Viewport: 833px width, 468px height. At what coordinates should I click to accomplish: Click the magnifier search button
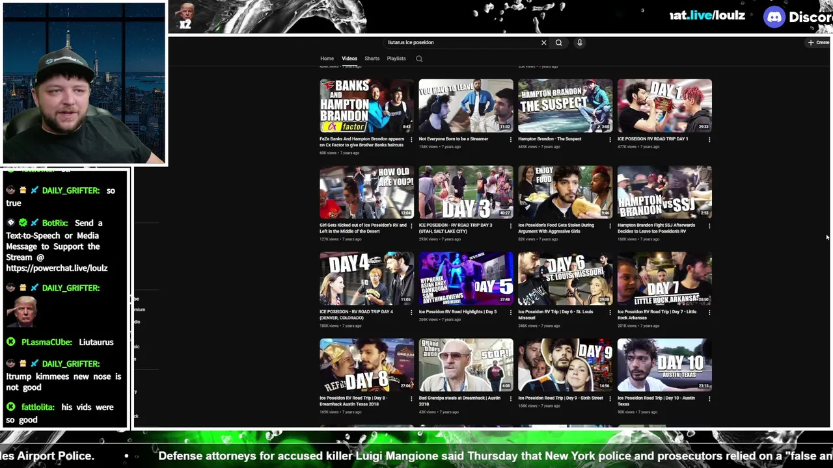click(558, 43)
